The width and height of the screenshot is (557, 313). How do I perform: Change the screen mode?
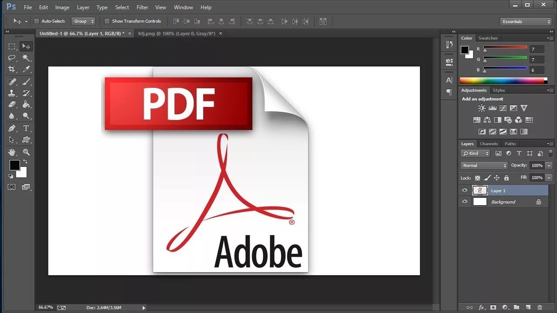tap(26, 187)
